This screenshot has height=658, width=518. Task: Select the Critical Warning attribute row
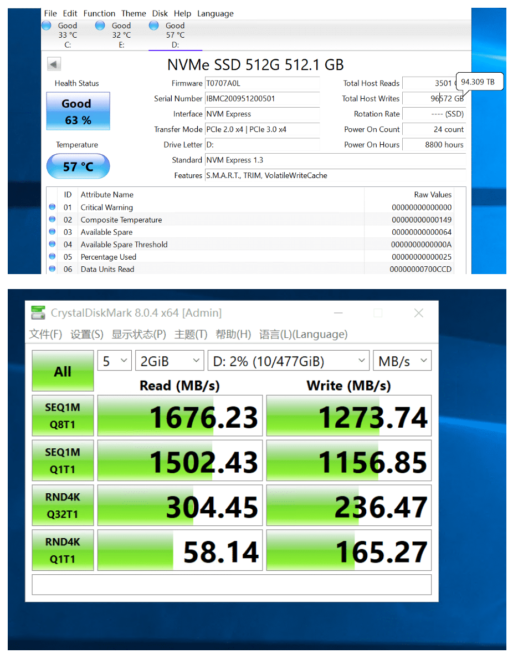pos(250,207)
